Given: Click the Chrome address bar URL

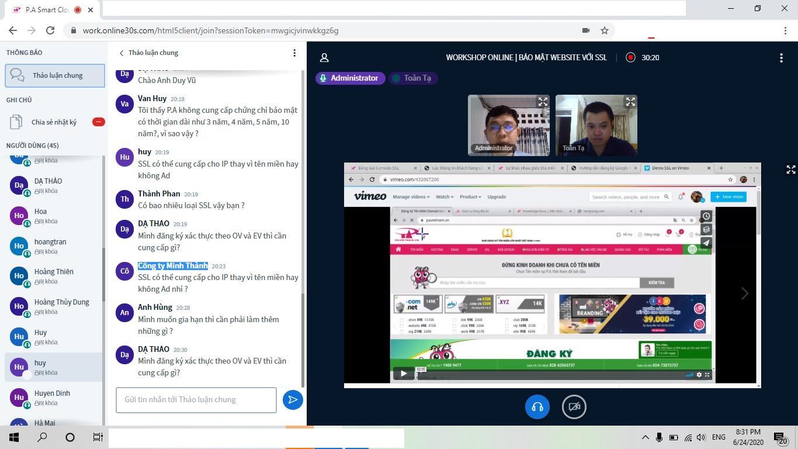Looking at the screenshot, I should tap(211, 30).
